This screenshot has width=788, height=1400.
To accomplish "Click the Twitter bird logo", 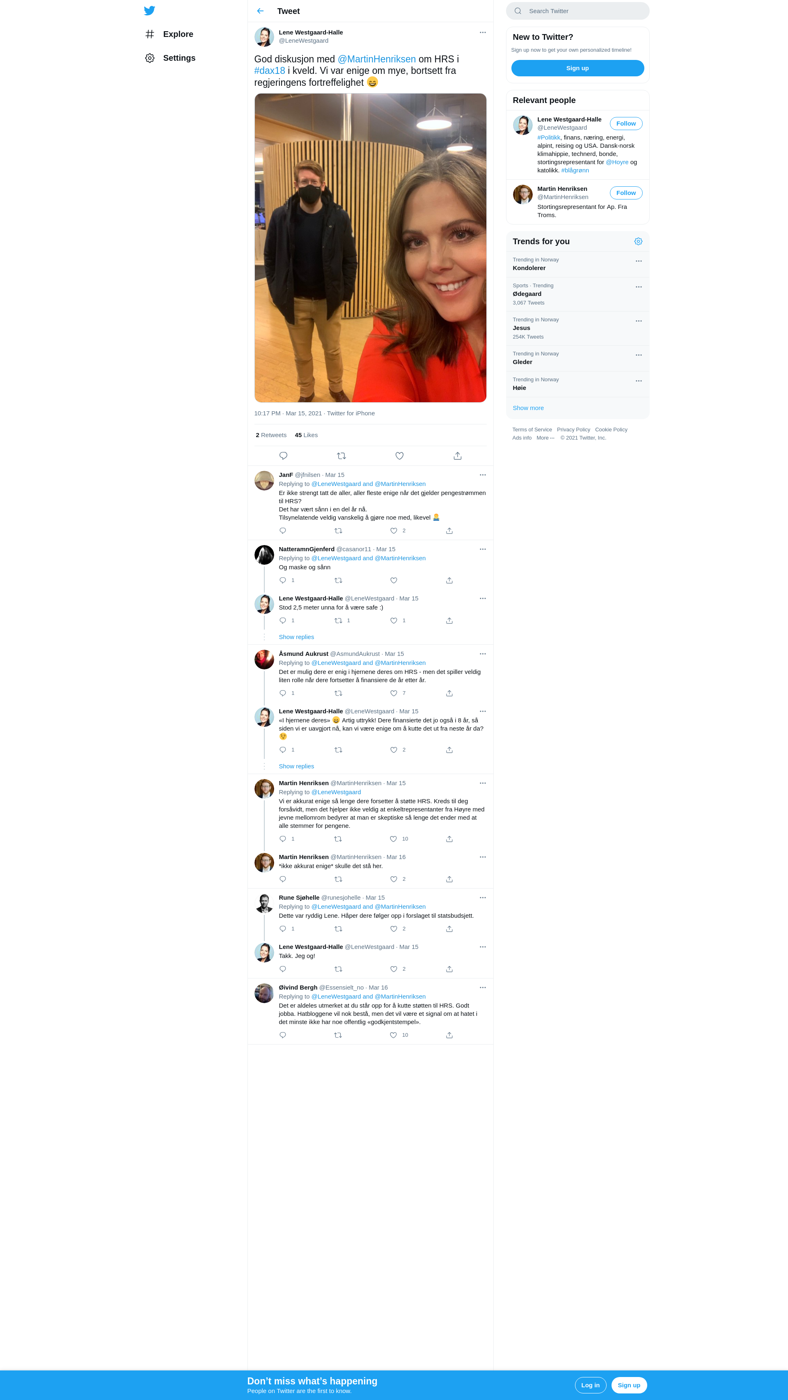I will coord(149,10).
